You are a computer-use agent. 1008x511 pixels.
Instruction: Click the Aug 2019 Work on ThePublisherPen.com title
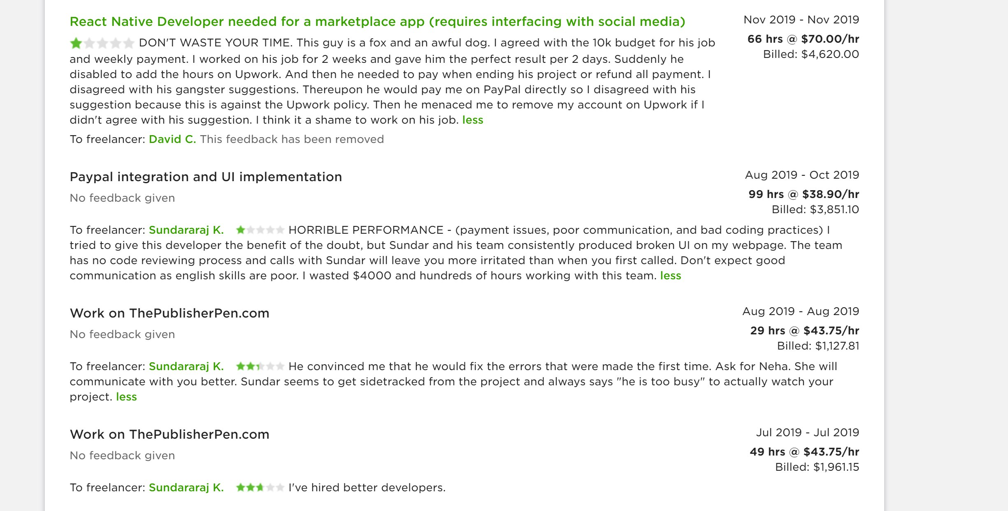170,313
